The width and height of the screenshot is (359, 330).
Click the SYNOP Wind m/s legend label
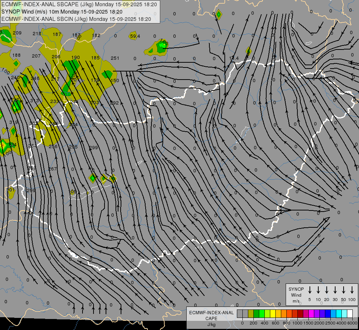296,295
